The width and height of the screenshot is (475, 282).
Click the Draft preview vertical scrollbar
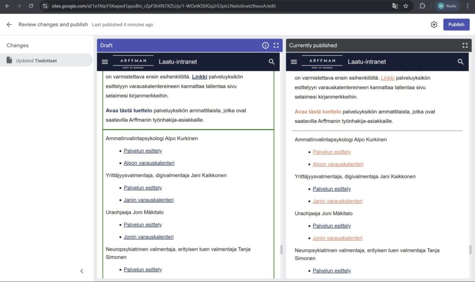281,250
